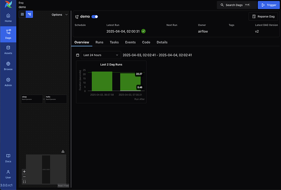
Task: Fit graph to view
Action: [x=24, y=182]
